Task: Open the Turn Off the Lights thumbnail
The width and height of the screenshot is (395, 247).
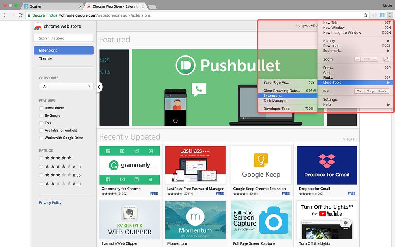Action: (327, 220)
